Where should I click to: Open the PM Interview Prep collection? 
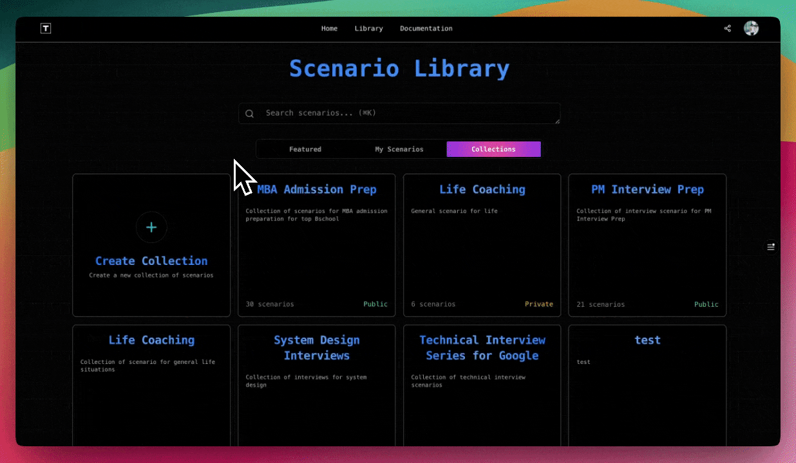(647, 245)
